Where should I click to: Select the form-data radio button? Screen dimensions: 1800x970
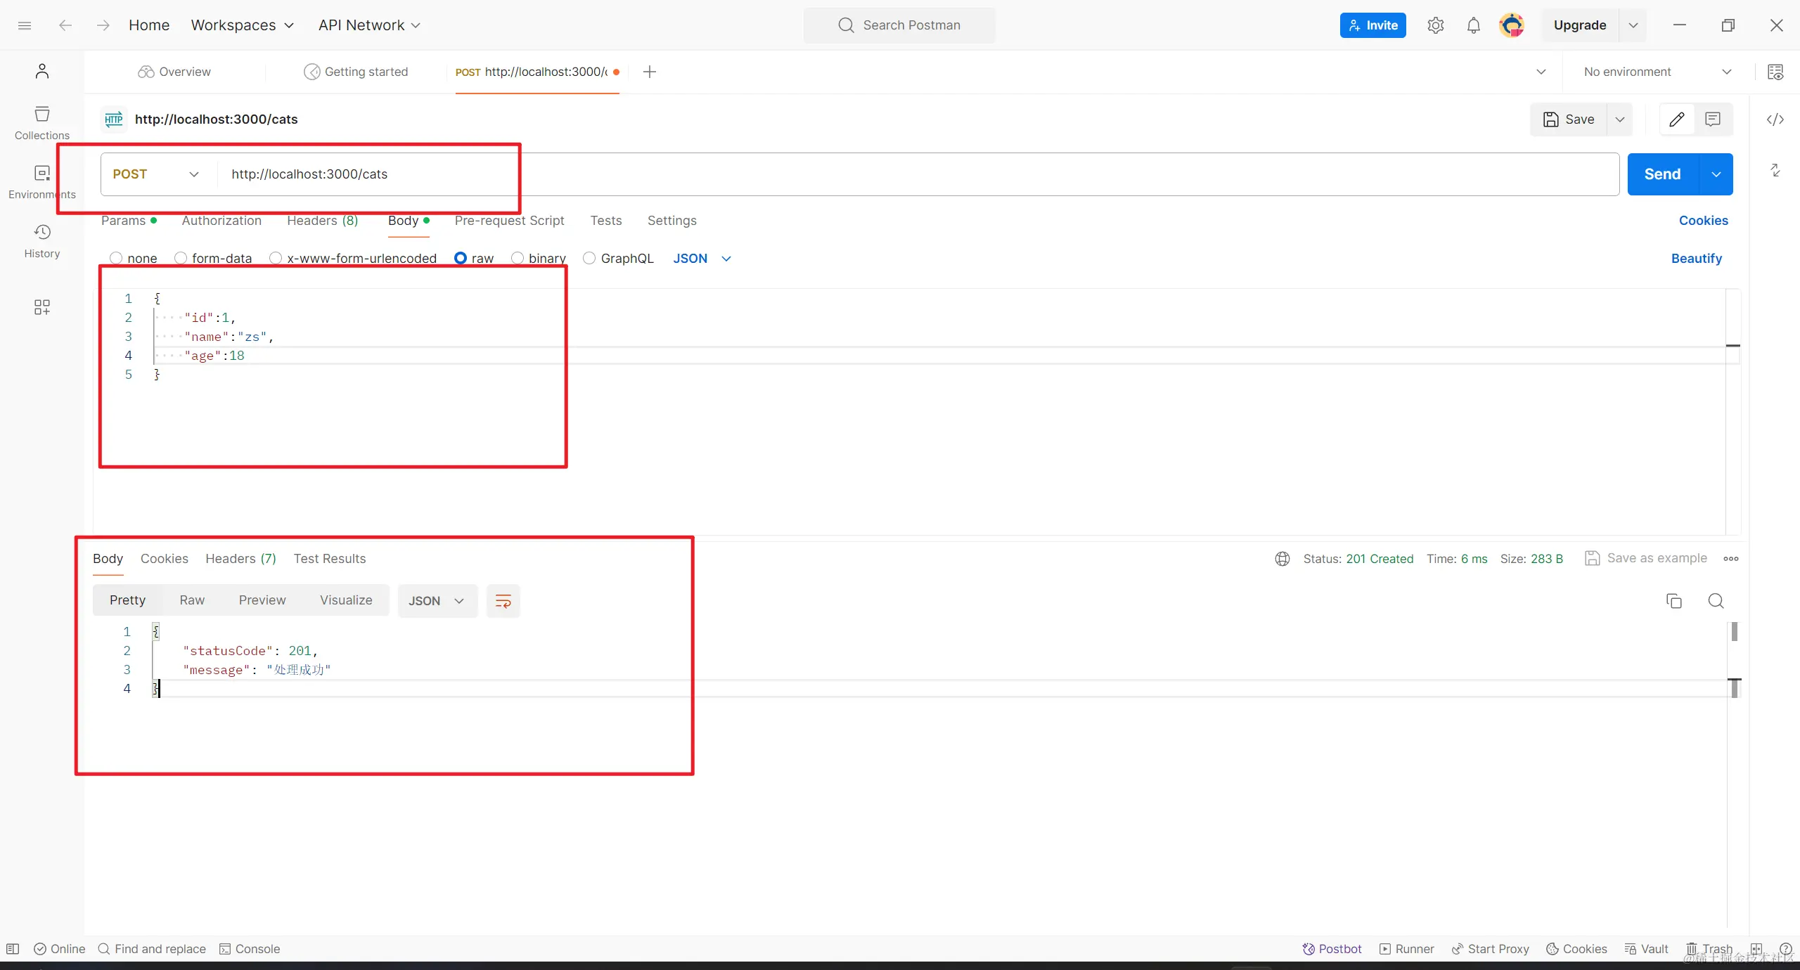(x=181, y=258)
